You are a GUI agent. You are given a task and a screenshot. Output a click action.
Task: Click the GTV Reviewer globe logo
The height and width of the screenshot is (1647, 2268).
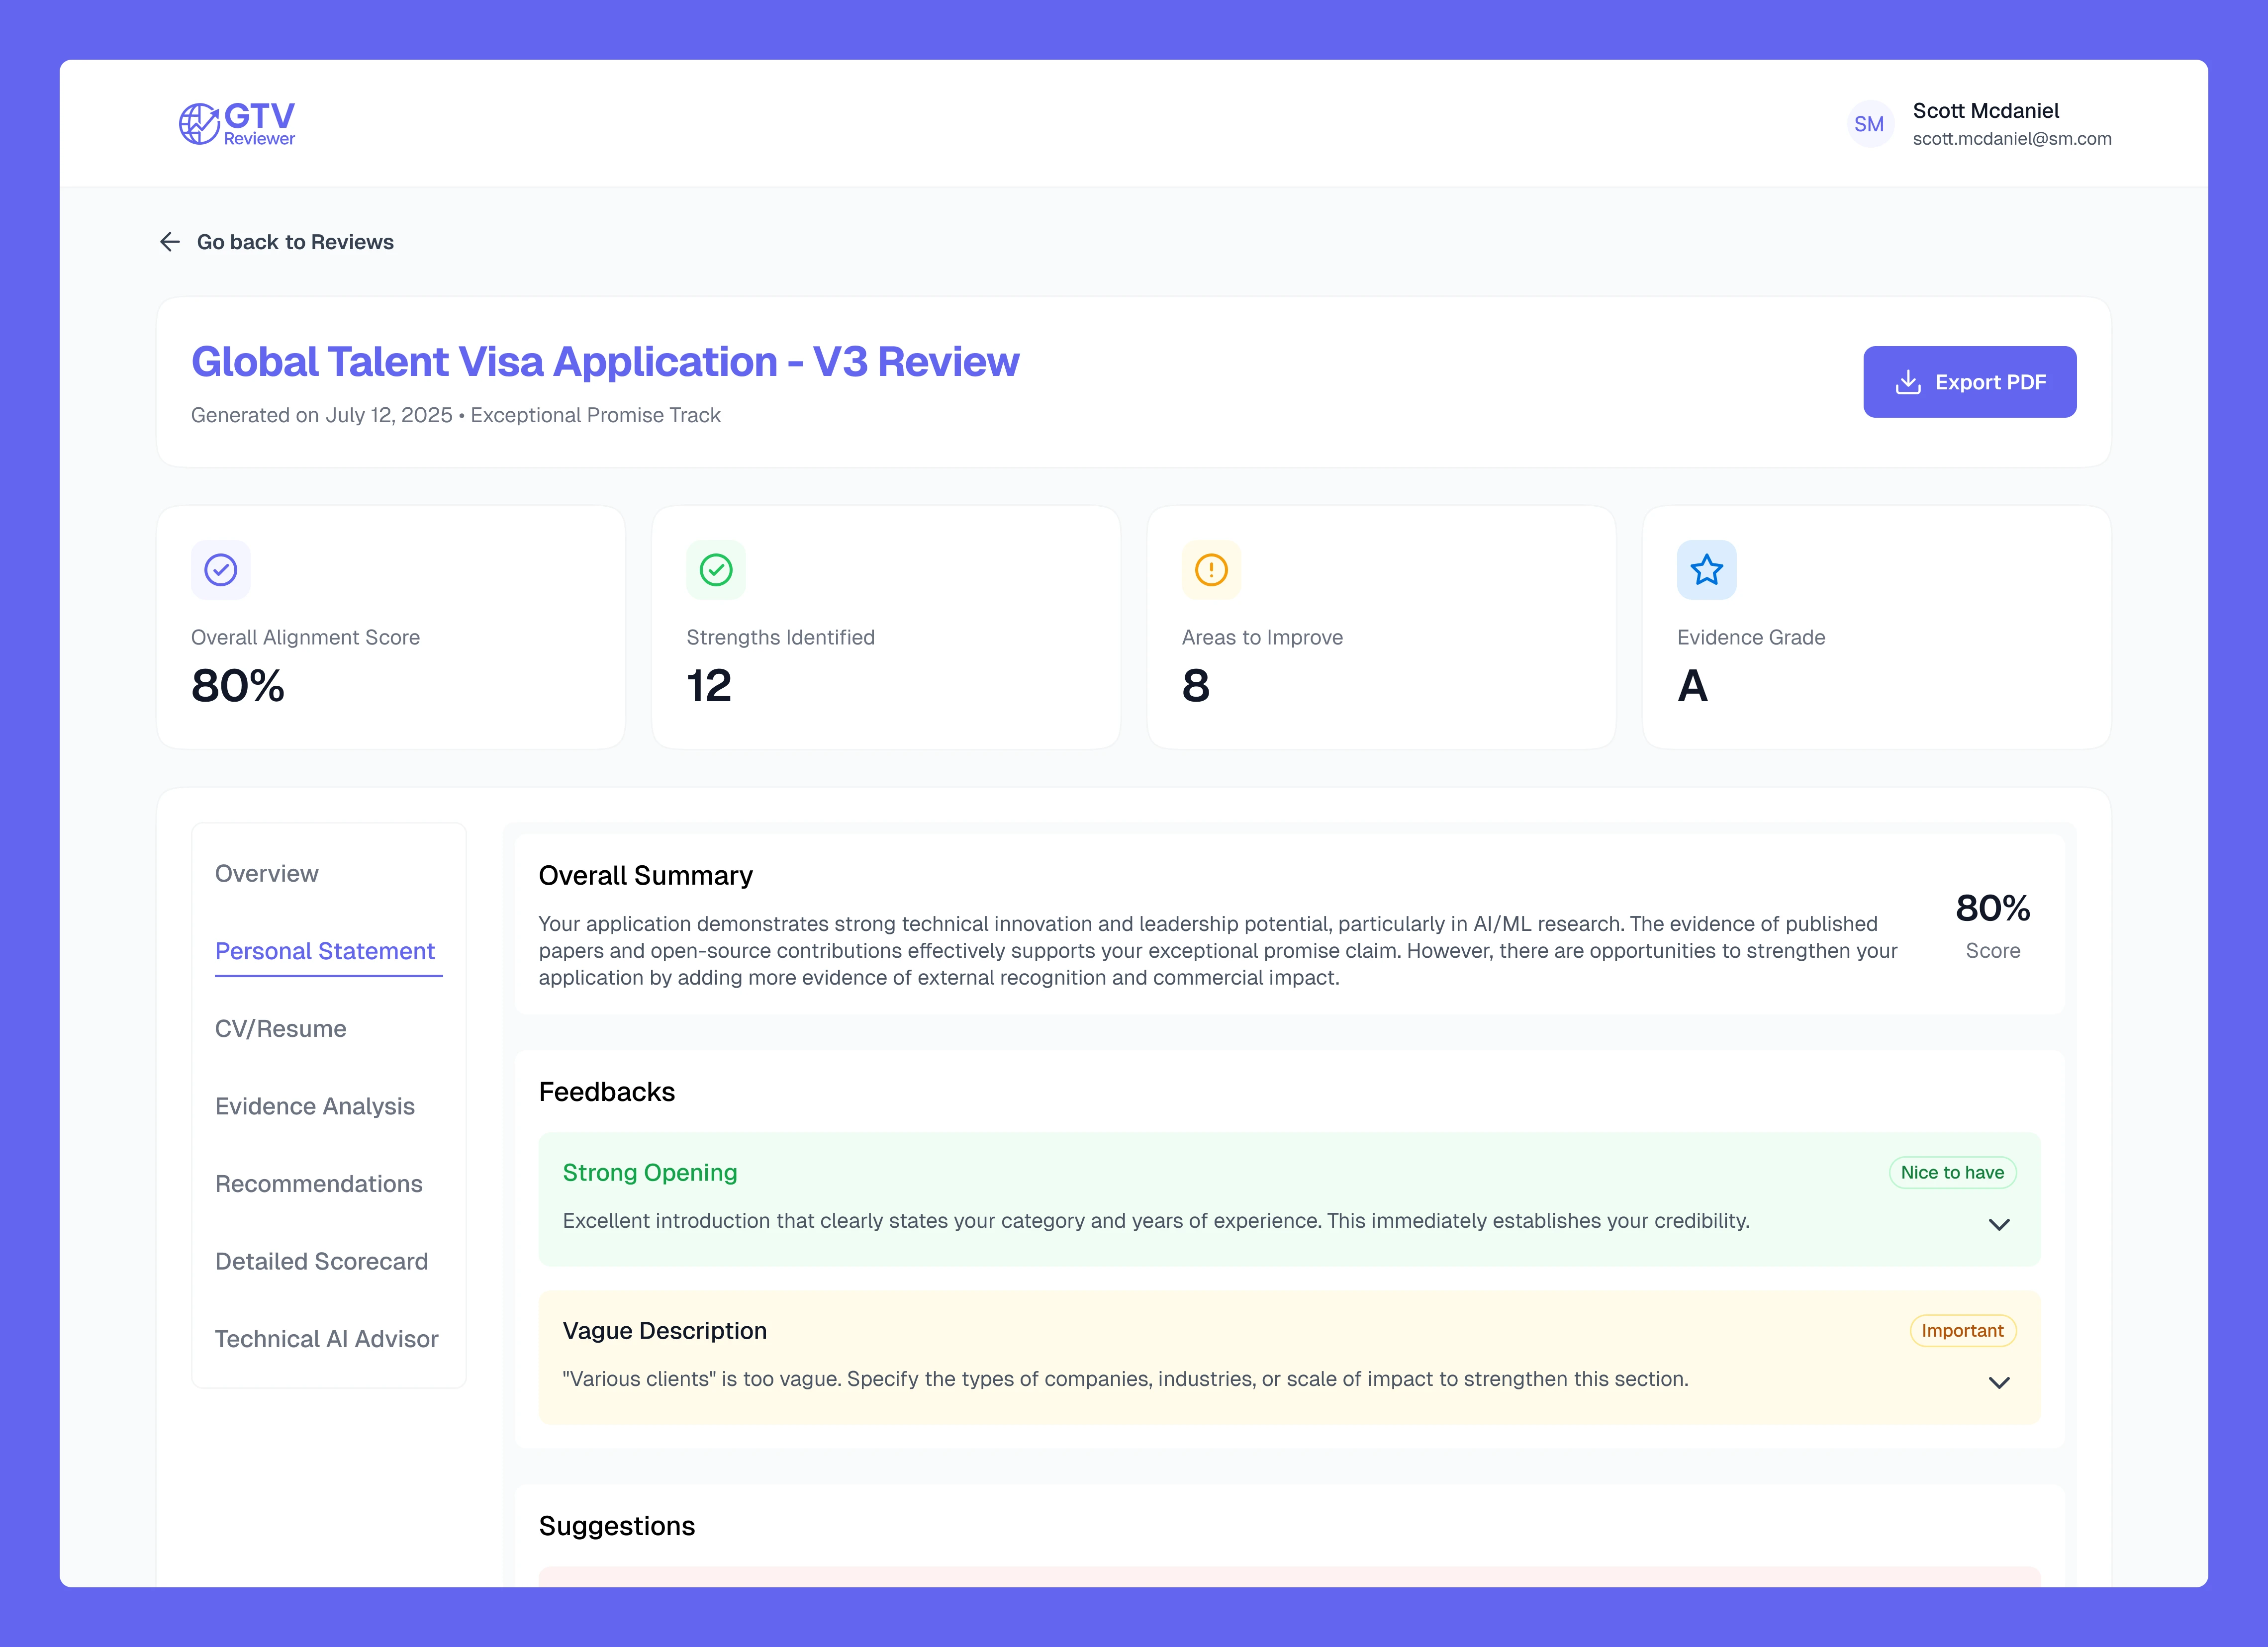(x=199, y=124)
